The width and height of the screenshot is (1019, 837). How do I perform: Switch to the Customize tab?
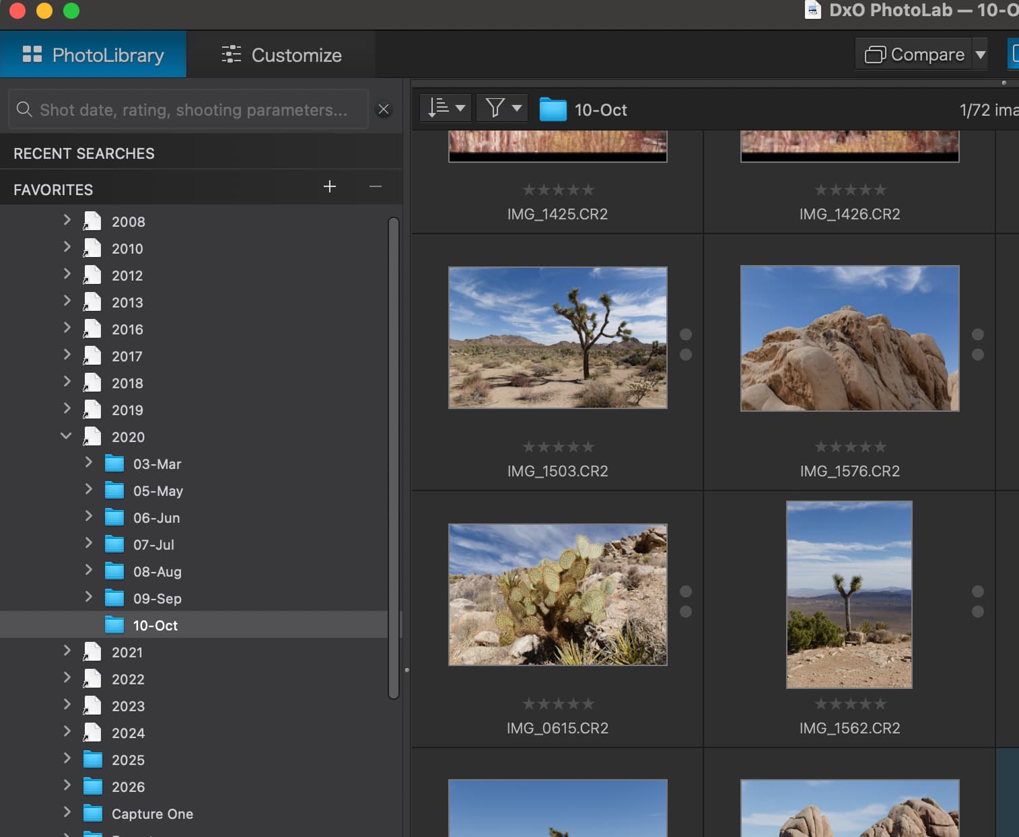point(281,55)
